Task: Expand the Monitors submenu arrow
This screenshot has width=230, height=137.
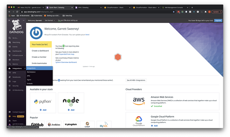Action: (x=25, y=60)
